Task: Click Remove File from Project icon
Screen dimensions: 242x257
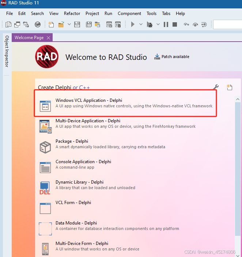Action: [118, 24]
